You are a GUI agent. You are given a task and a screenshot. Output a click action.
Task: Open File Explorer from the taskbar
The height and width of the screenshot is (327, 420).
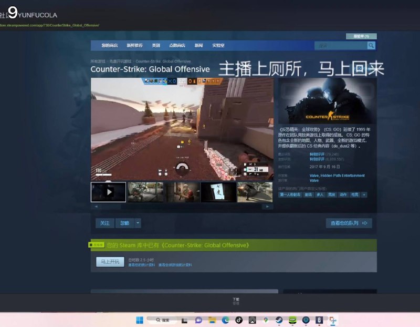(212, 320)
